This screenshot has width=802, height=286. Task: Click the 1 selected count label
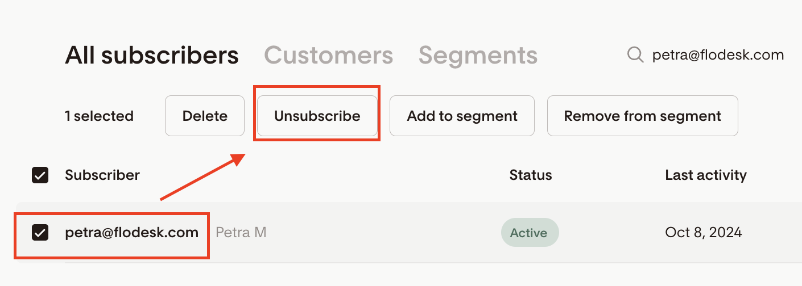tap(99, 116)
